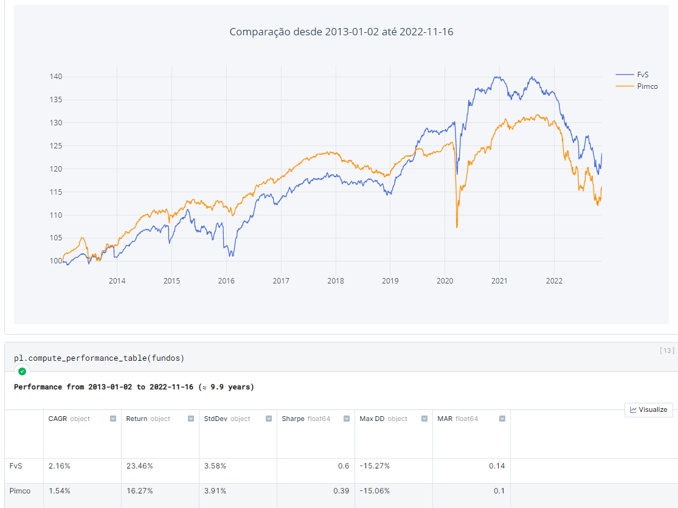Select the FvS MAR value 0.14
The width and height of the screenshot is (678, 508).
[x=497, y=466]
